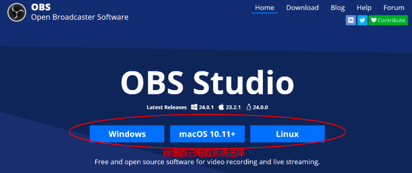412x173 pixels.
Task: Open the Discord icon link
Action: (x=351, y=20)
